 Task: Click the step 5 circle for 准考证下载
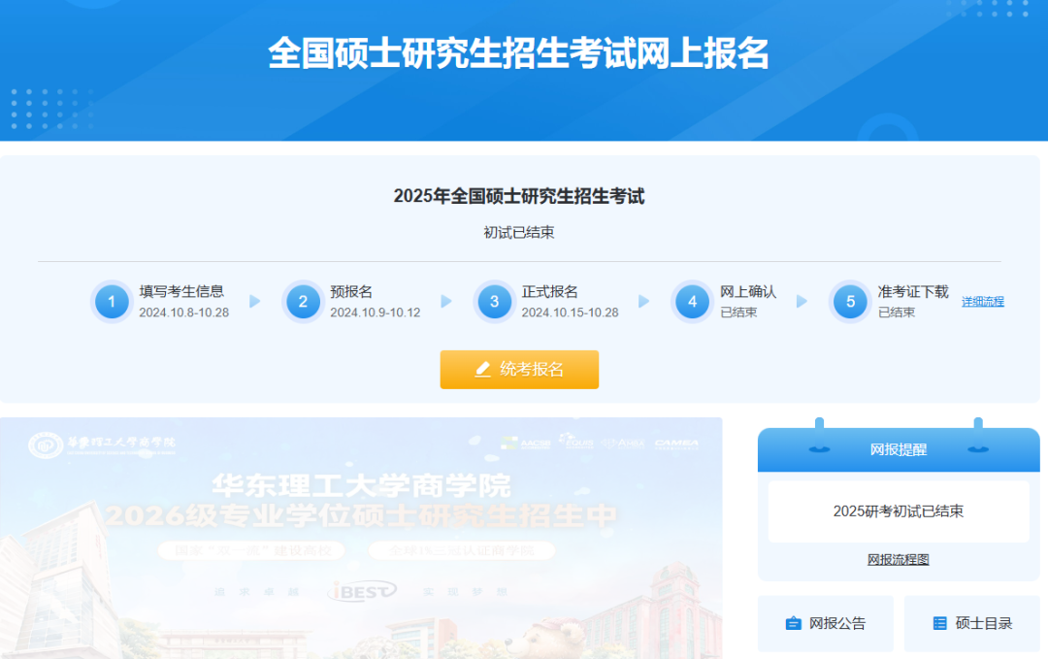850,302
